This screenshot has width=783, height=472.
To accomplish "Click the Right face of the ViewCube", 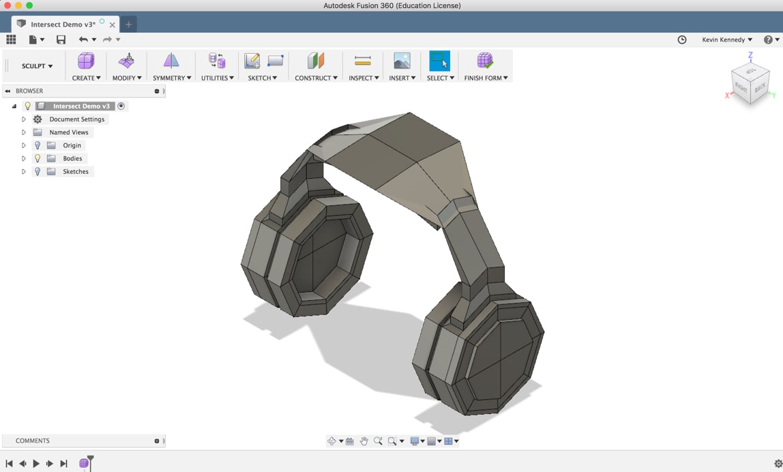I will point(743,87).
